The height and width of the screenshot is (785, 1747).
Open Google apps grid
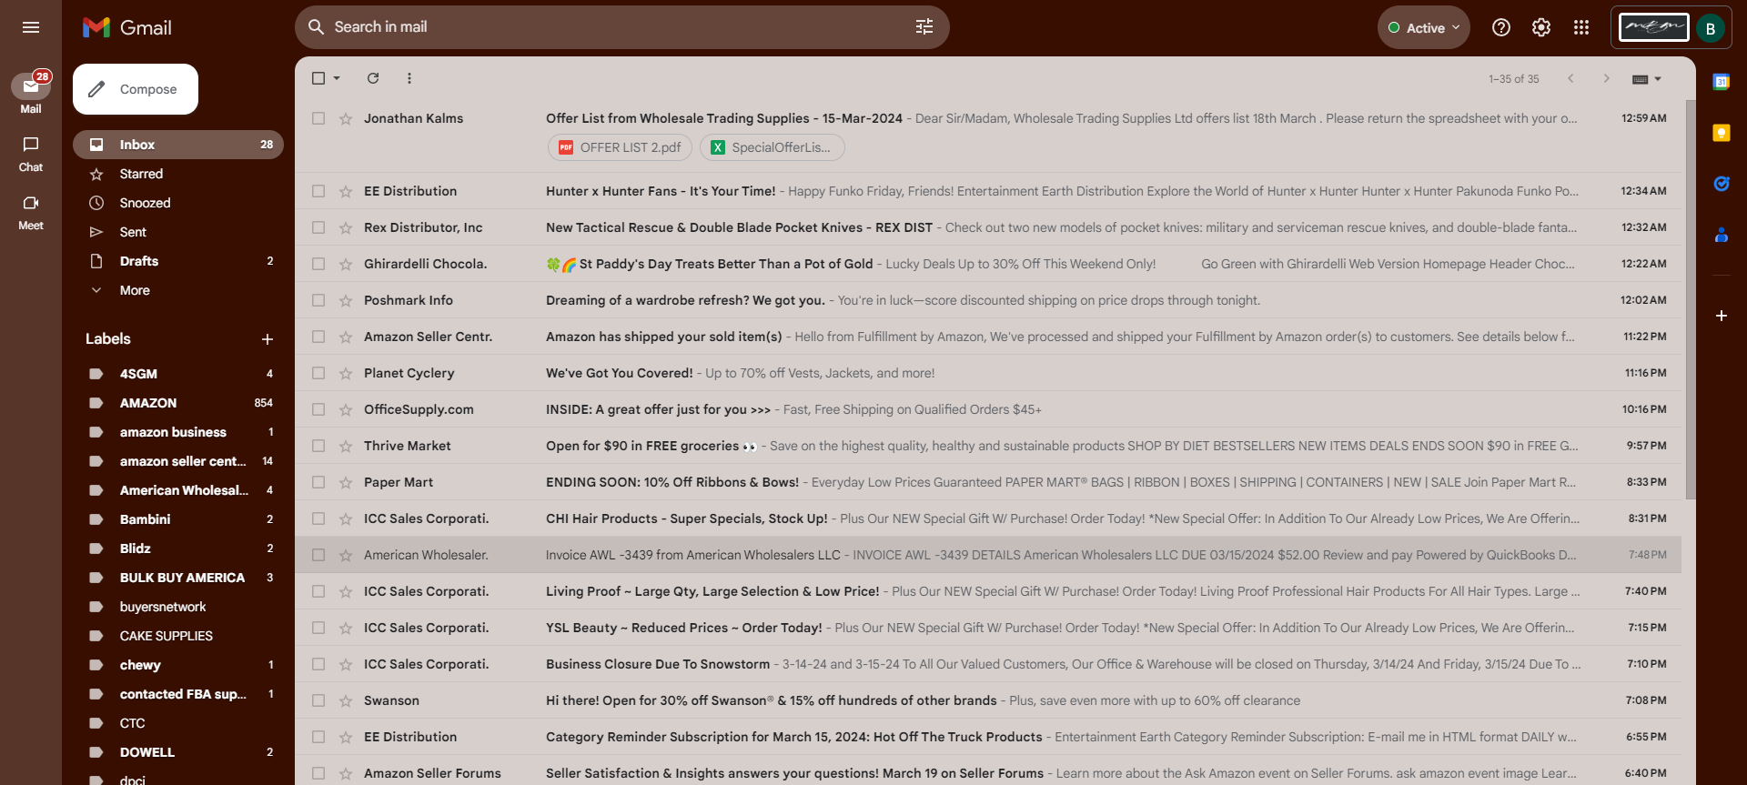pos(1581,27)
